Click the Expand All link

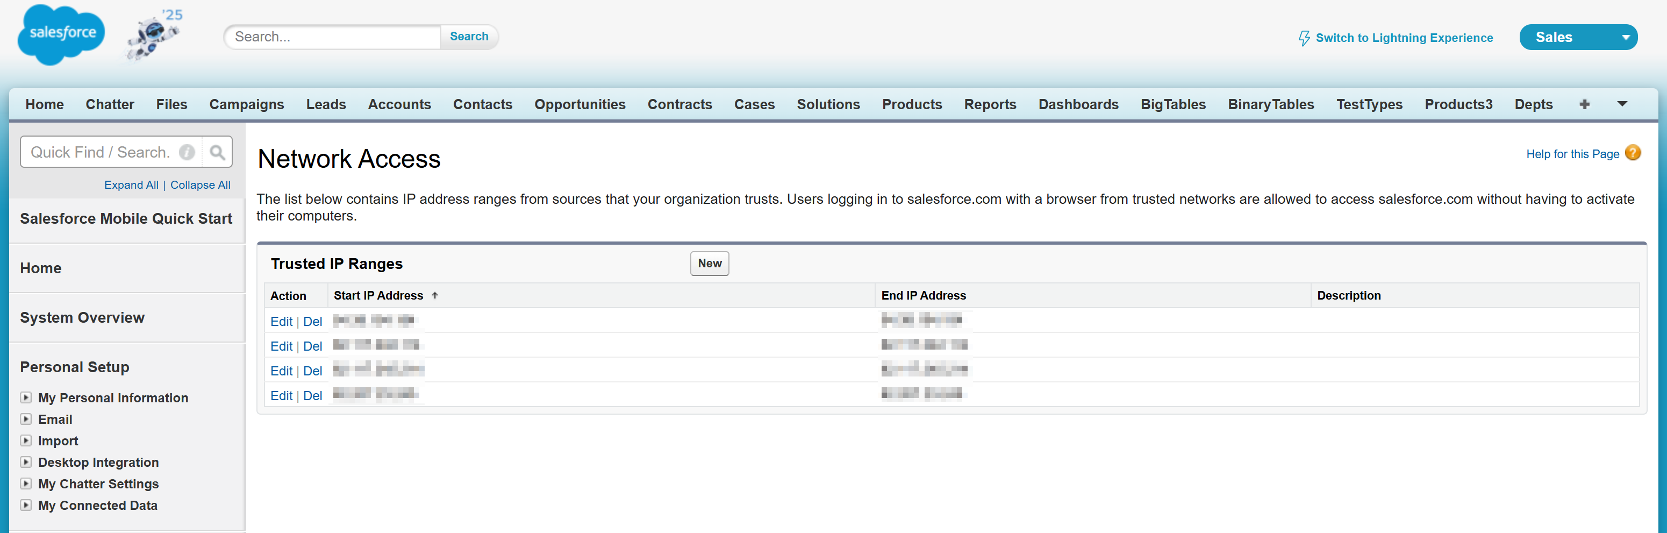pyautogui.click(x=131, y=185)
